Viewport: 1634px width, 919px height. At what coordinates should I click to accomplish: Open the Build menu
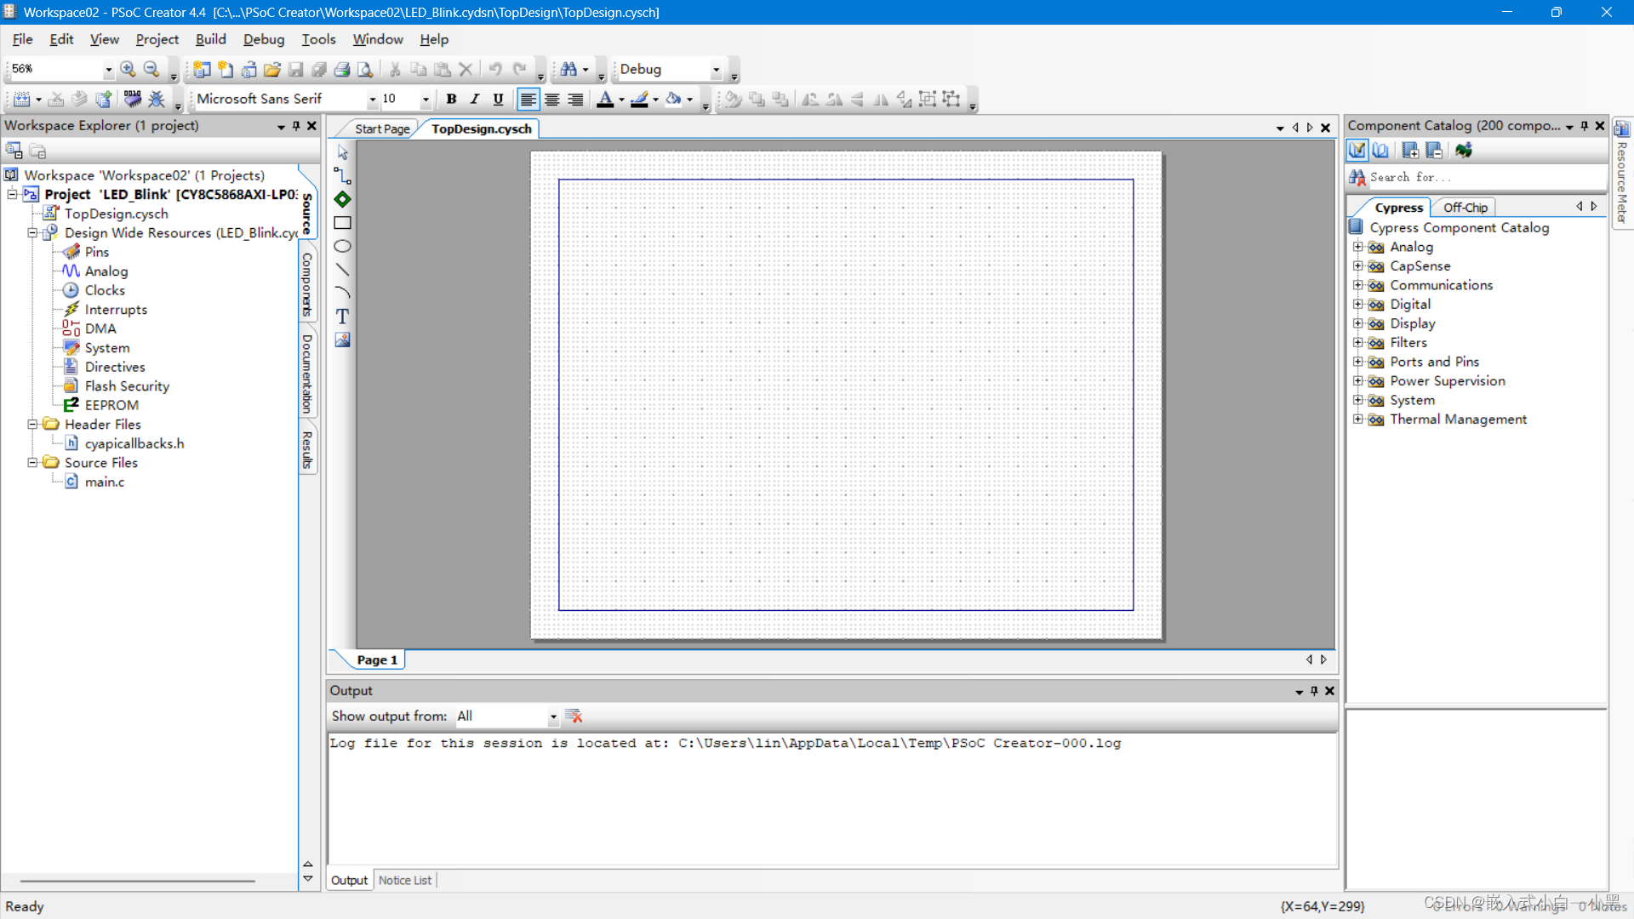(x=210, y=39)
